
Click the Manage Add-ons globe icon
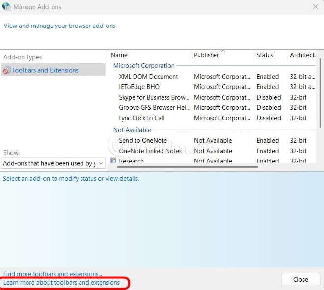(7, 7)
